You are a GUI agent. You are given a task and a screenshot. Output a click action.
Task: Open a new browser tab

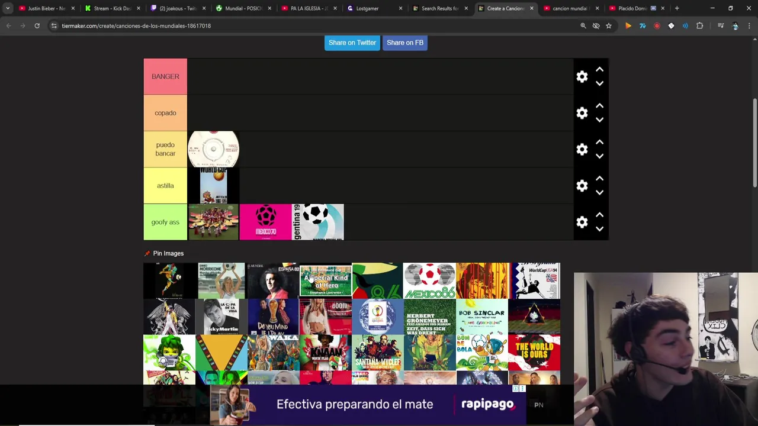(677, 8)
